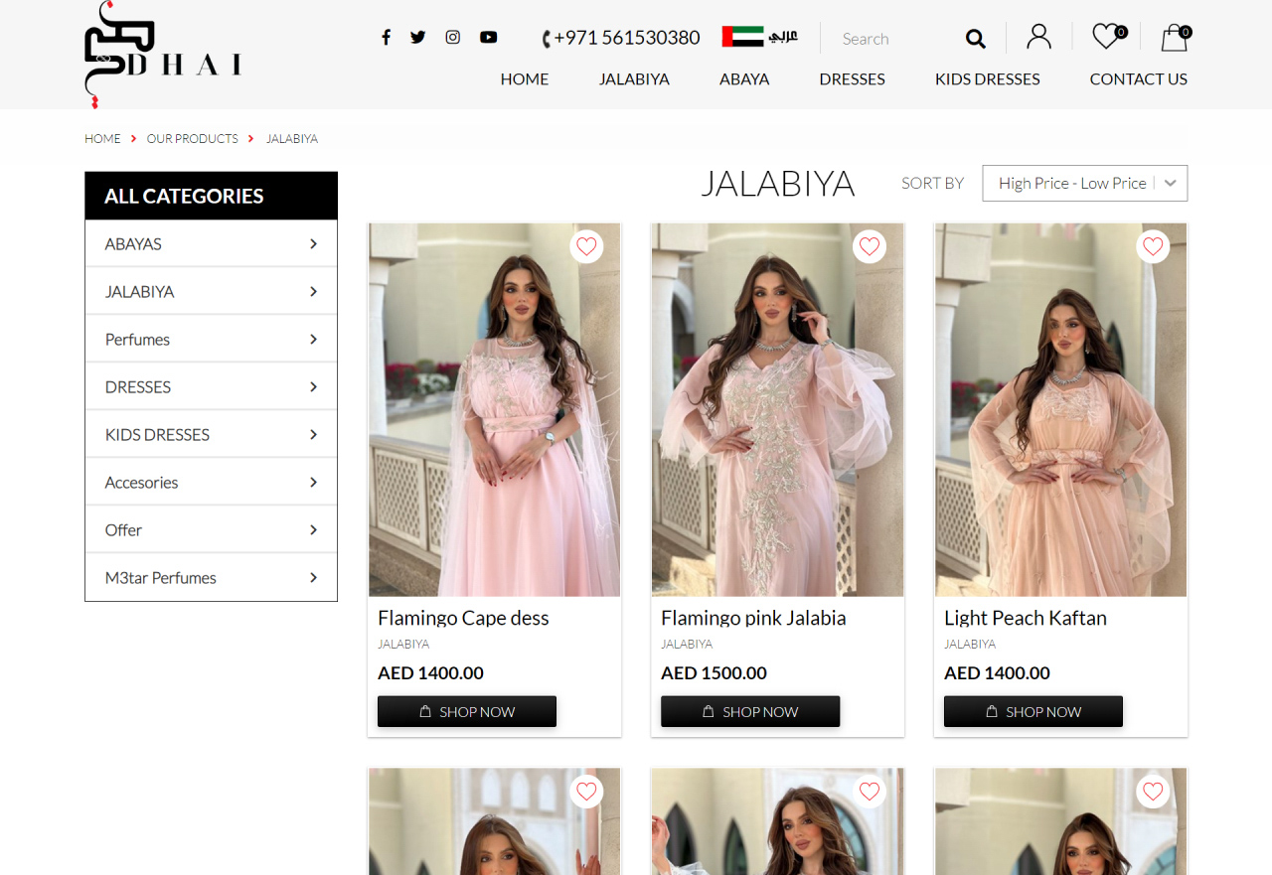Click the ALL CATEGORIES sidebar heading

tap(211, 196)
